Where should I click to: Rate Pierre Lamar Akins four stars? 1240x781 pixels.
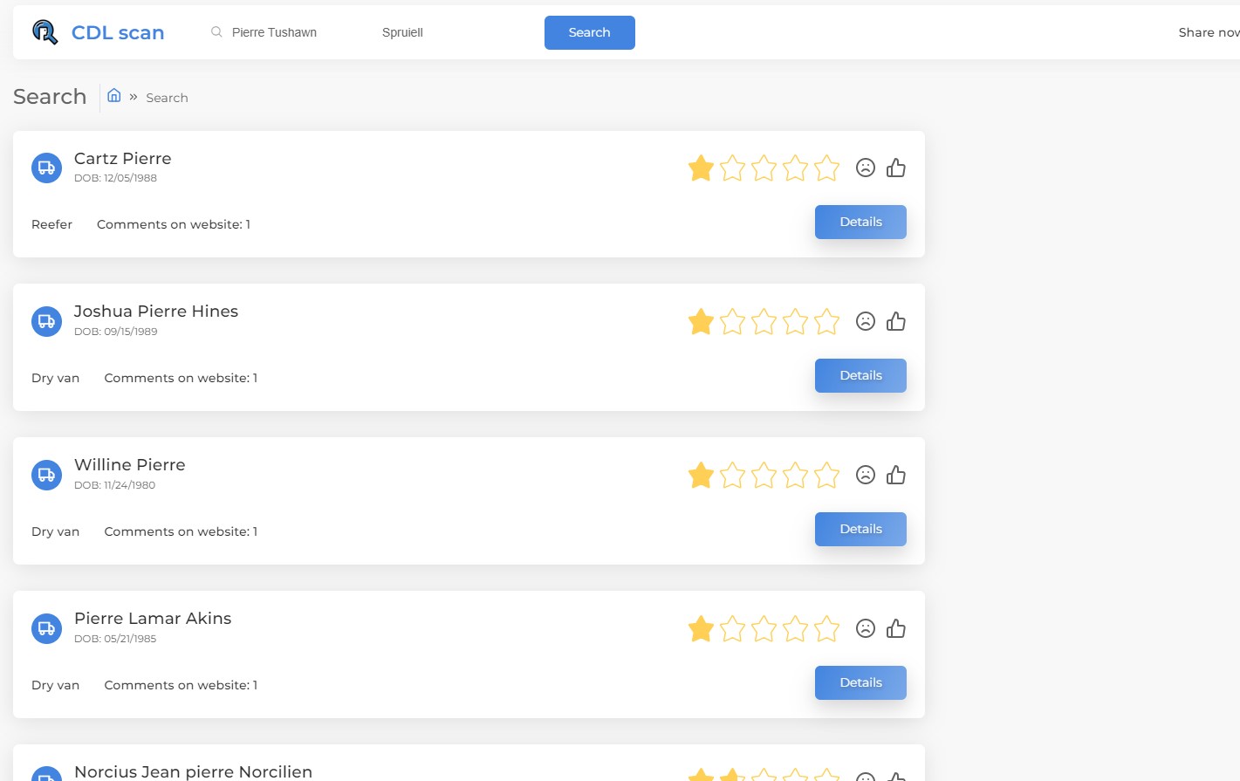[x=795, y=628]
